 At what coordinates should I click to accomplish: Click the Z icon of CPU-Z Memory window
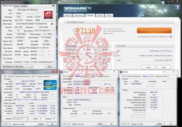click(121, 72)
